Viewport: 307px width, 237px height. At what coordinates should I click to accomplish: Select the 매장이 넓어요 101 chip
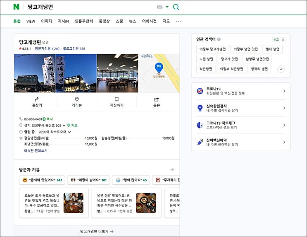[x=88, y=180]
